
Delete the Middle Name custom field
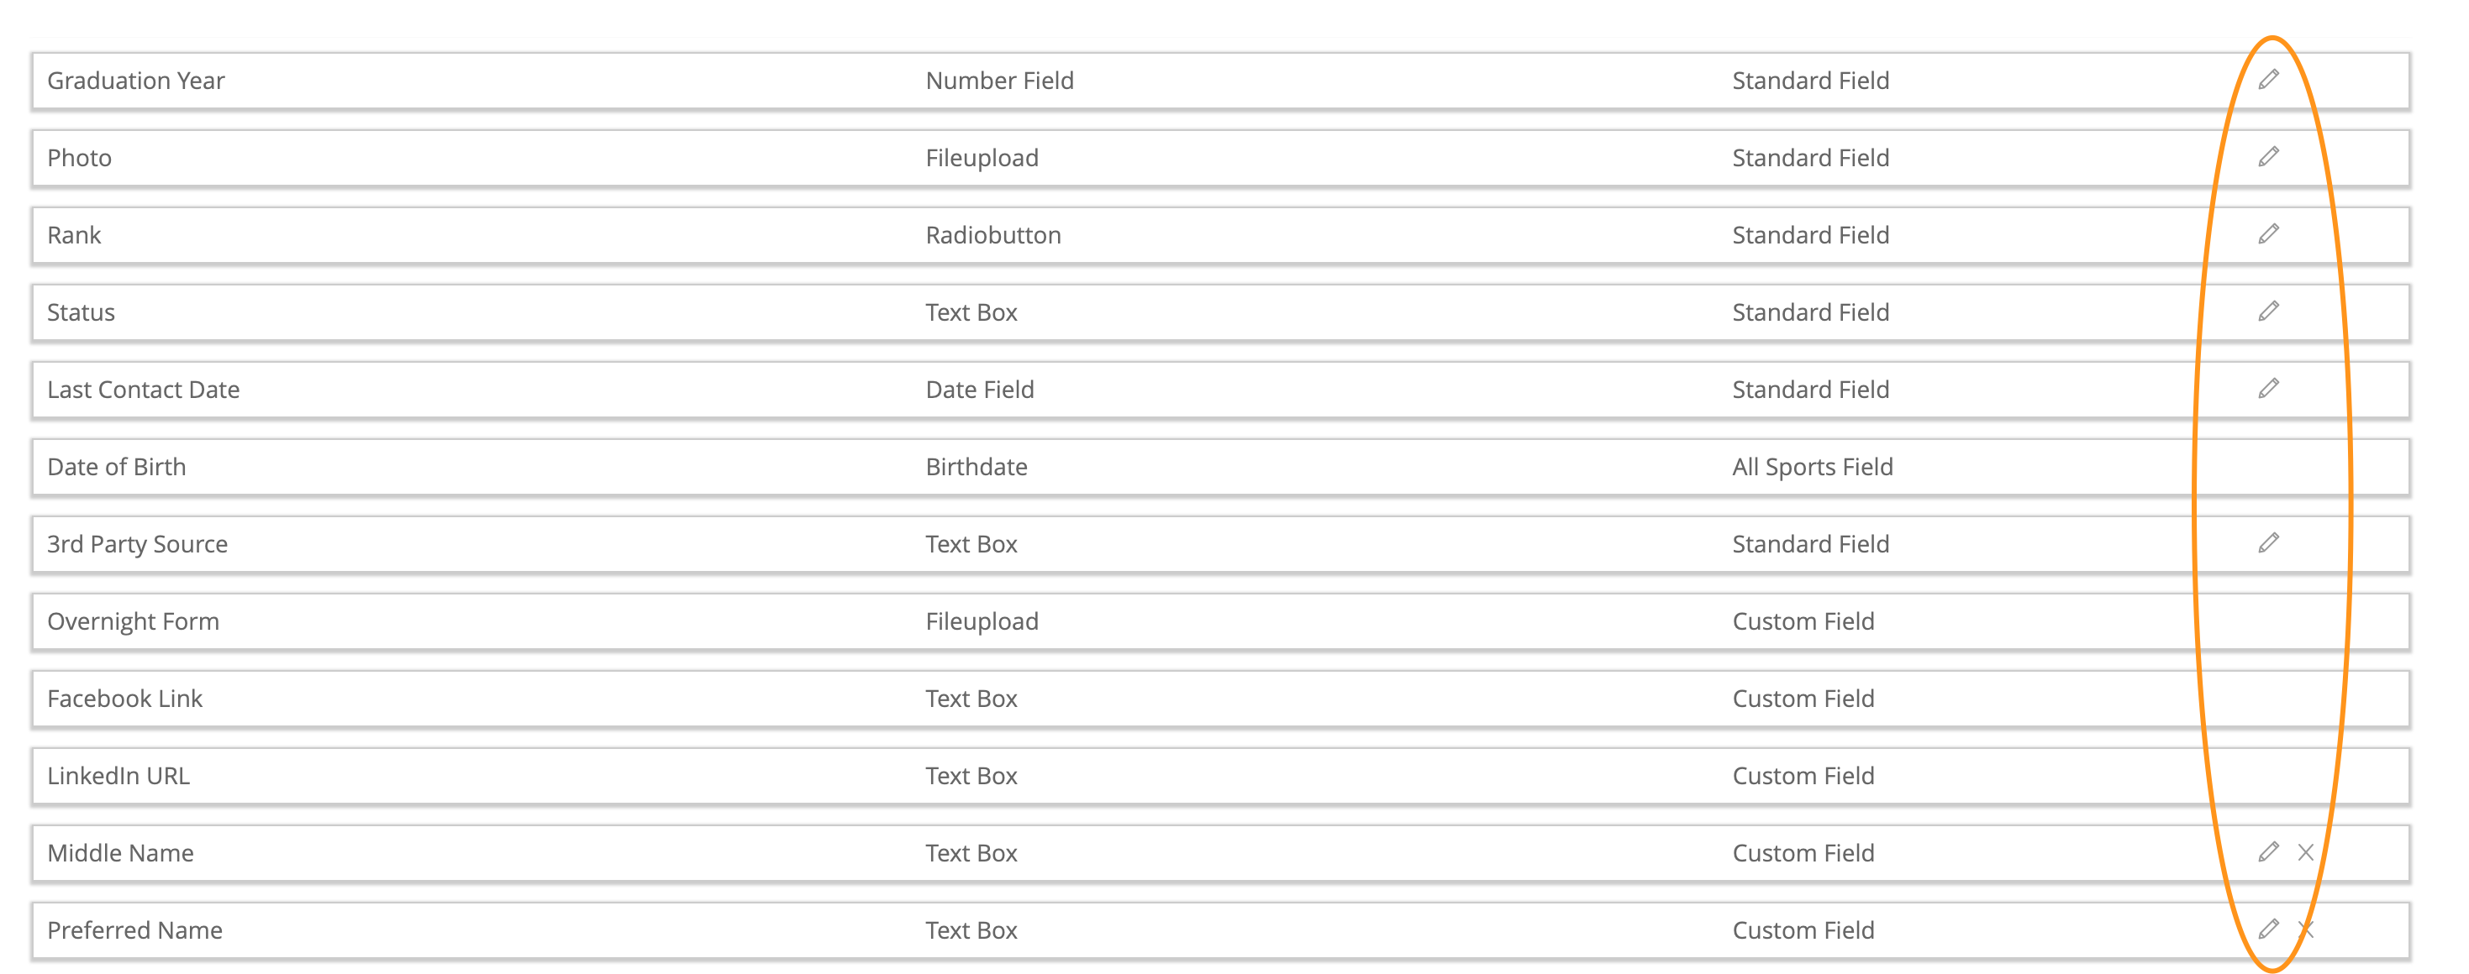[x=2305, y=851]
